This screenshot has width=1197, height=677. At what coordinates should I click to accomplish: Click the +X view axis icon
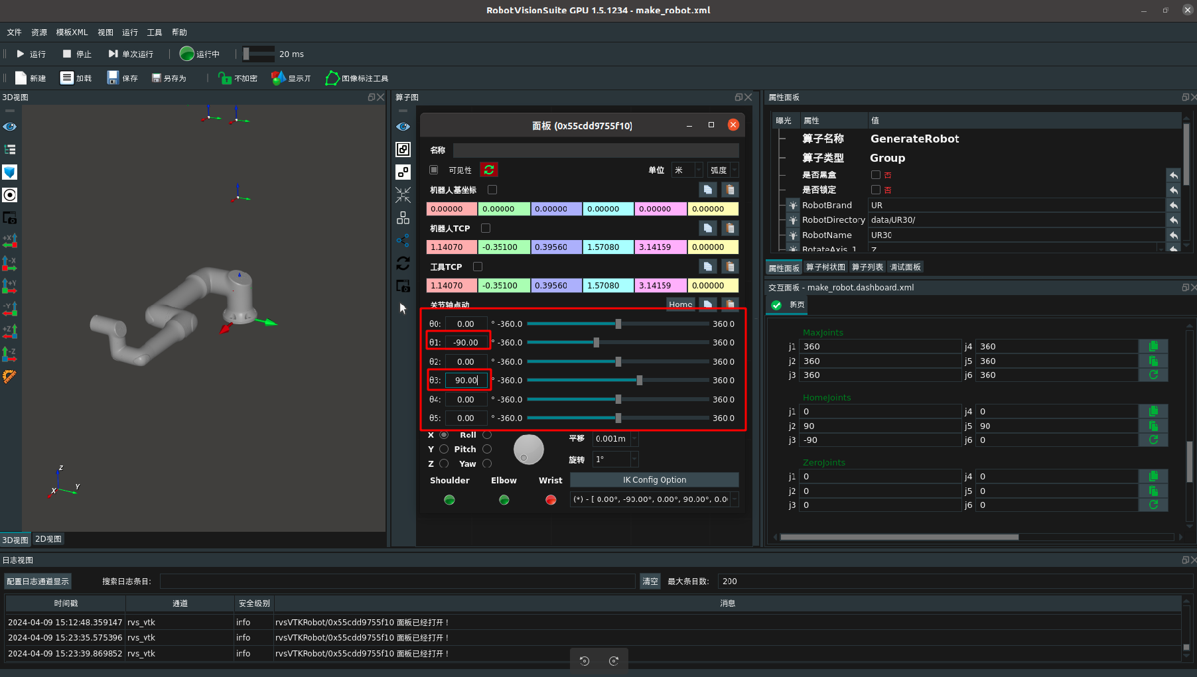coord(10,241)
